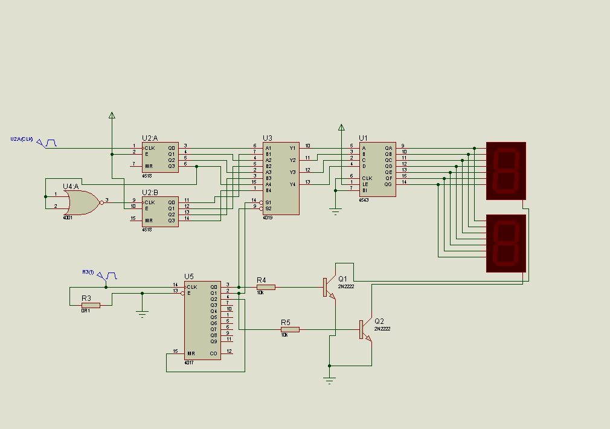
Task: Click the 2N2222 value beside Q2
Action: tap(382, 329)
